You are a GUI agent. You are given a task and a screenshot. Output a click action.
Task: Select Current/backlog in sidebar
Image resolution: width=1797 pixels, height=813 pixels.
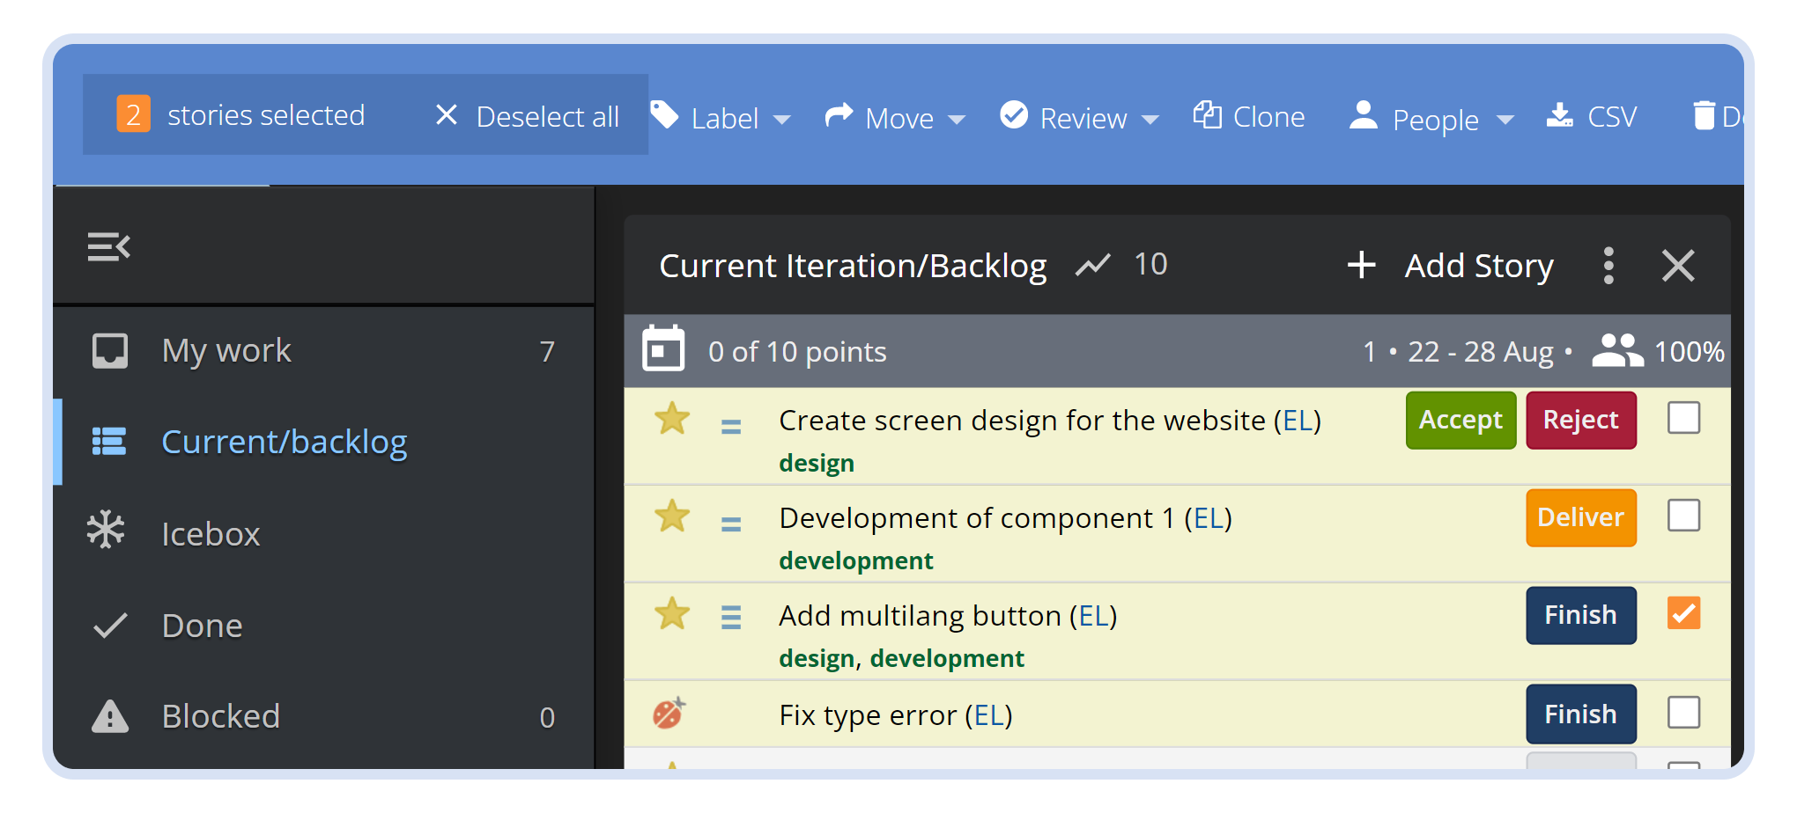324,442
